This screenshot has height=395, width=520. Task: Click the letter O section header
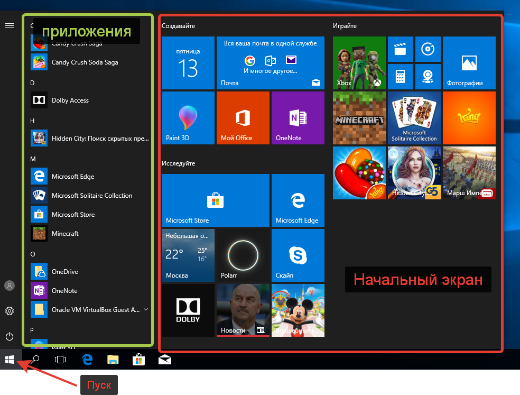coord(33,254)
